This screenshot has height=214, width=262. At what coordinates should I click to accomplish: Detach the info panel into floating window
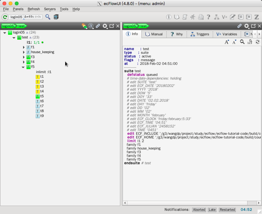[x=253, y=26]
